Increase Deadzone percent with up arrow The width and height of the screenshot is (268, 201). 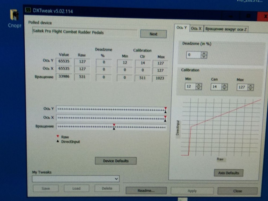tap(204, 54)
